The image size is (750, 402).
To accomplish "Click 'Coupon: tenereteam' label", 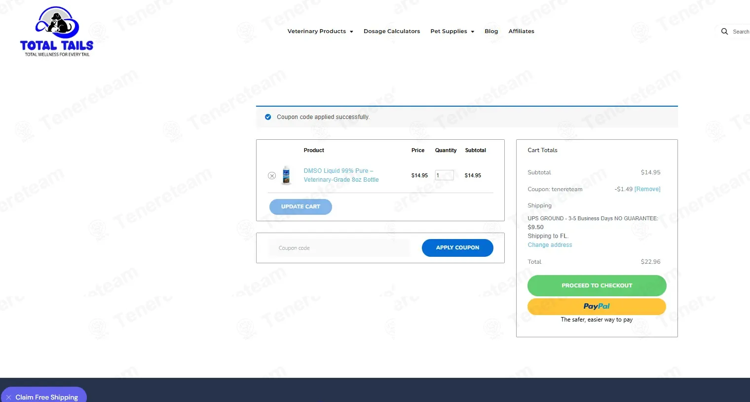I will point(555,189).
